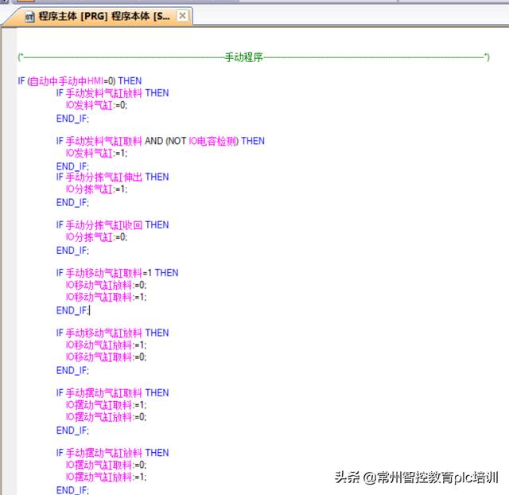Viewport: 509px width, 495px height.
Task: Close the 程序主体 [PRG] editor tab
Action: (x=183, y=16)
